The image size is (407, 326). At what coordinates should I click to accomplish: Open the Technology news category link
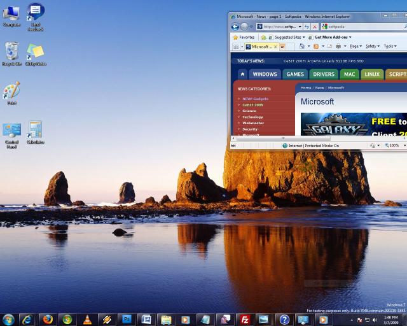(x=252, y=117)
